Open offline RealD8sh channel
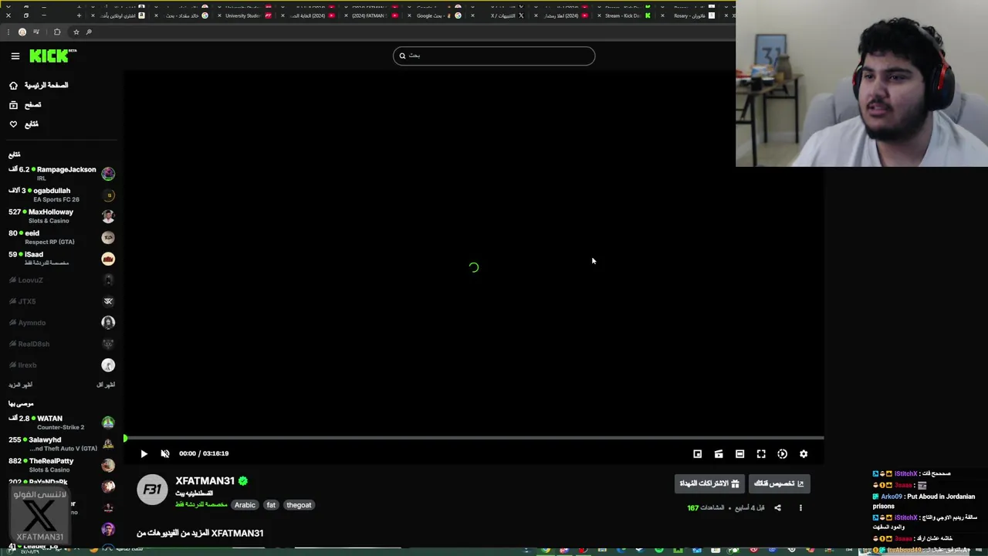 click(62, 344)
